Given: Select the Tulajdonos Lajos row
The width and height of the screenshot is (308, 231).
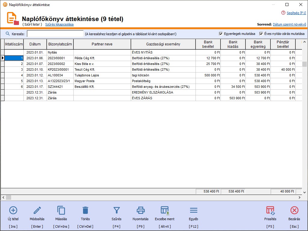Looking at the screenshot, I should click(87, 75).
